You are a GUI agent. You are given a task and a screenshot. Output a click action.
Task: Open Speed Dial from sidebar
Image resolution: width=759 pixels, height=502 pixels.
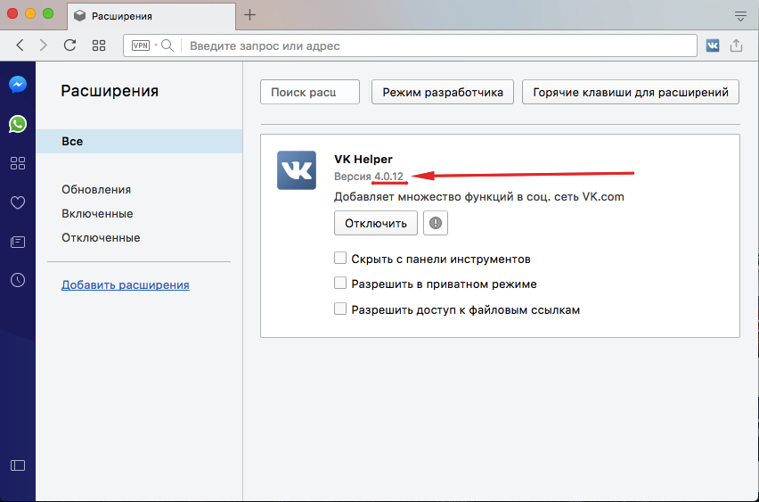point(18,163)
